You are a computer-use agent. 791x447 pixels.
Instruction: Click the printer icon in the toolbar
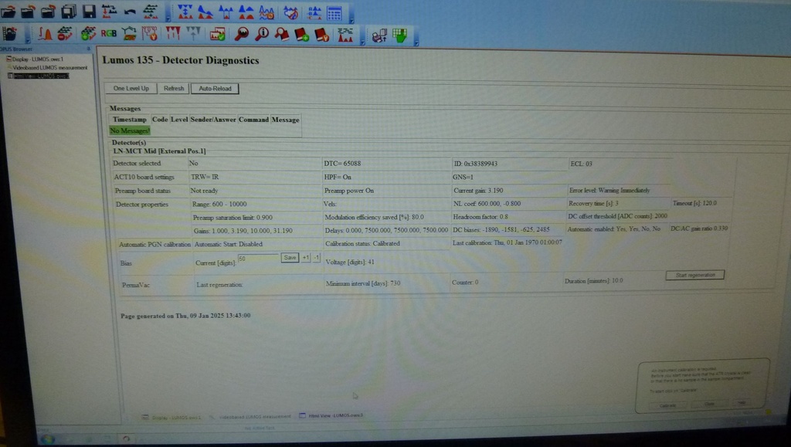click(x=379, y=36)
